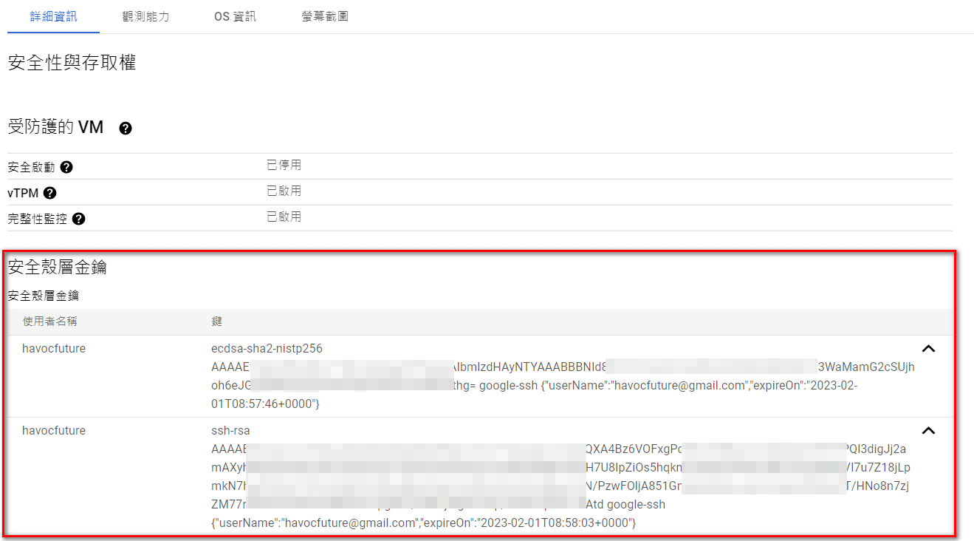Select havocfuture username in the ssh-rsa row
This screenshot has height=541, width=974.
(54, 431)
